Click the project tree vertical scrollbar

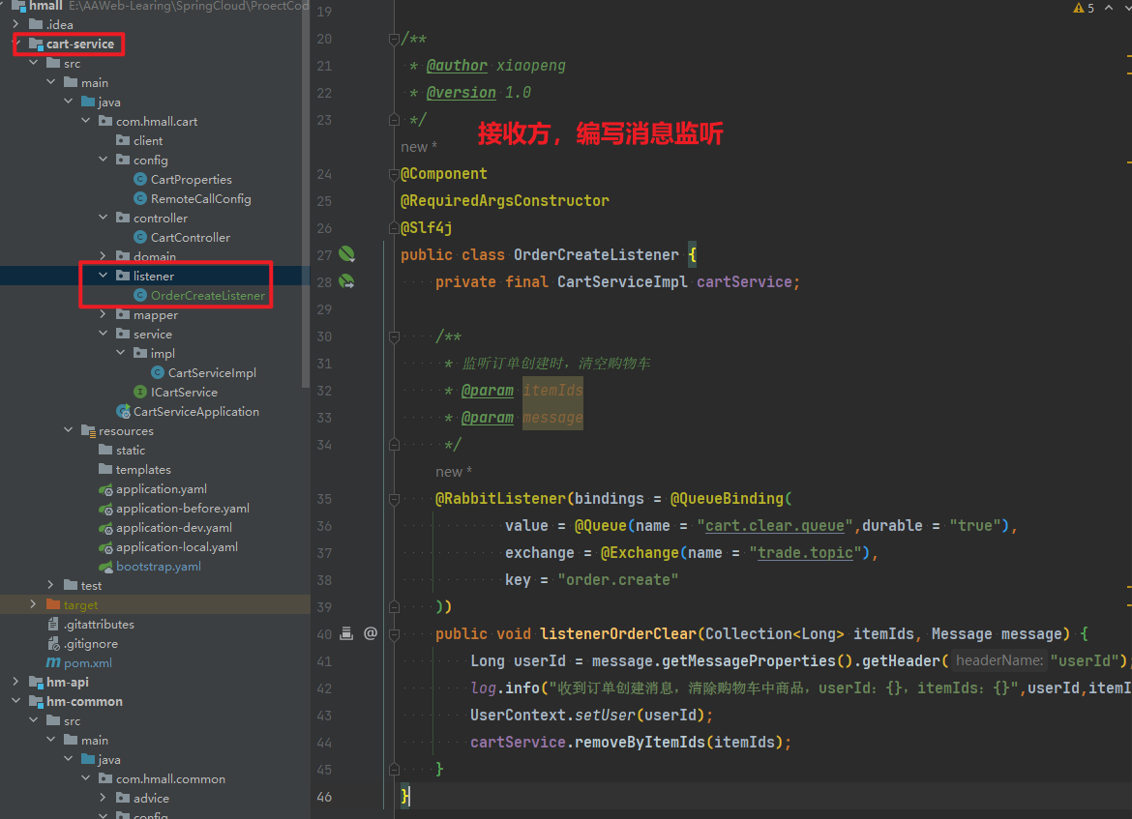tap(306, 193)
